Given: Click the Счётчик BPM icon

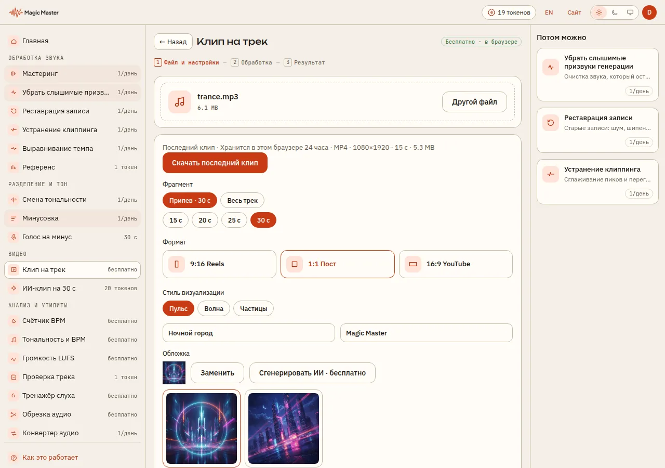Looking at the screenshot, I should tap(14, 320).
